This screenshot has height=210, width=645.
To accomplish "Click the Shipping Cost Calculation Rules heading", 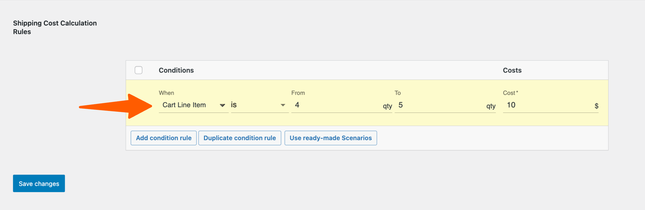I will (55, 27).
